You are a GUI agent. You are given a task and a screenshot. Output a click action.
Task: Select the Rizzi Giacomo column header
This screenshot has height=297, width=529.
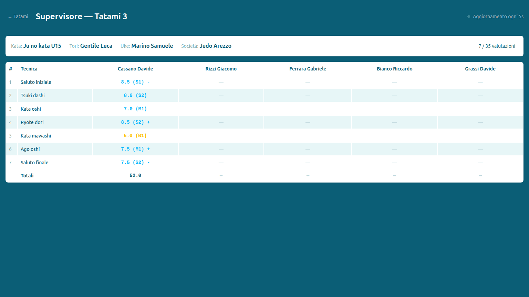[x=221, y=69]
